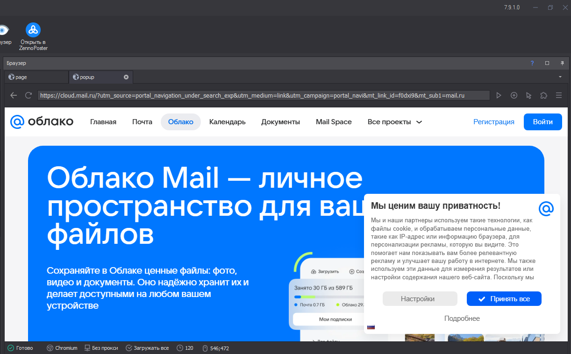The width and height of the screenshot is (571, 354).
Task: Select Облако in site navigation
Action: click(x=181, y=122)
